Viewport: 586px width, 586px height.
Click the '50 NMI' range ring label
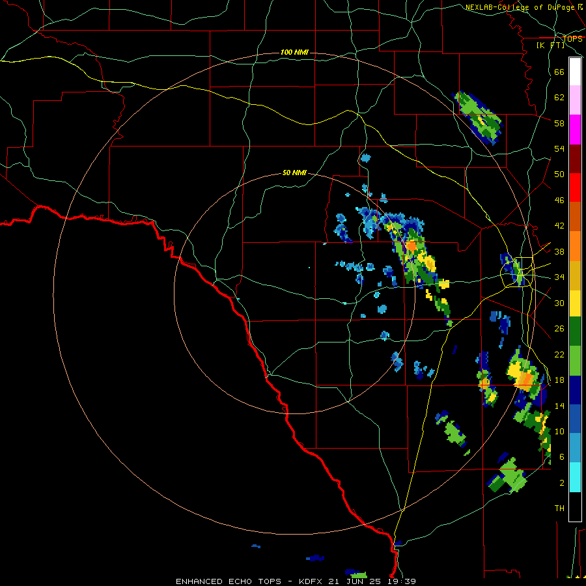(294, 173)
